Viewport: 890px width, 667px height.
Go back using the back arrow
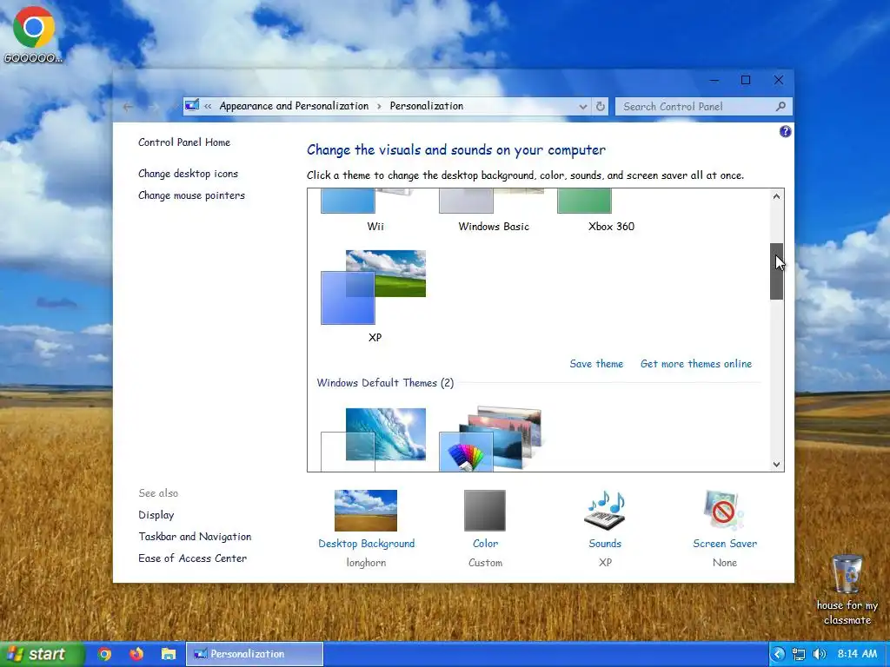coord(129,106)
